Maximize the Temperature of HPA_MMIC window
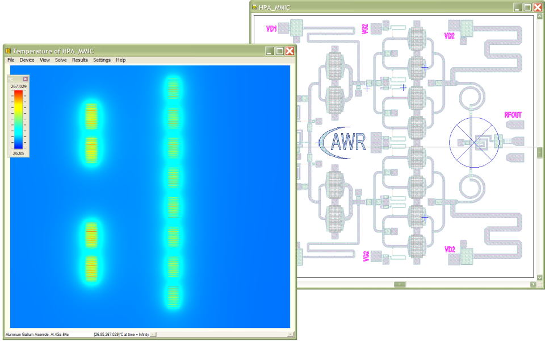The image size is (545, 341). [x=279, y=51]
